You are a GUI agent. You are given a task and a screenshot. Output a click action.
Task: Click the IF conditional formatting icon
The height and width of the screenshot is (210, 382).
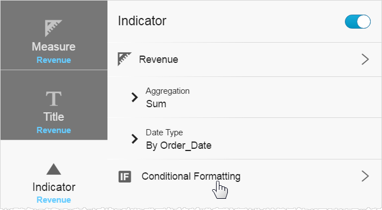(x=125, y=176)
